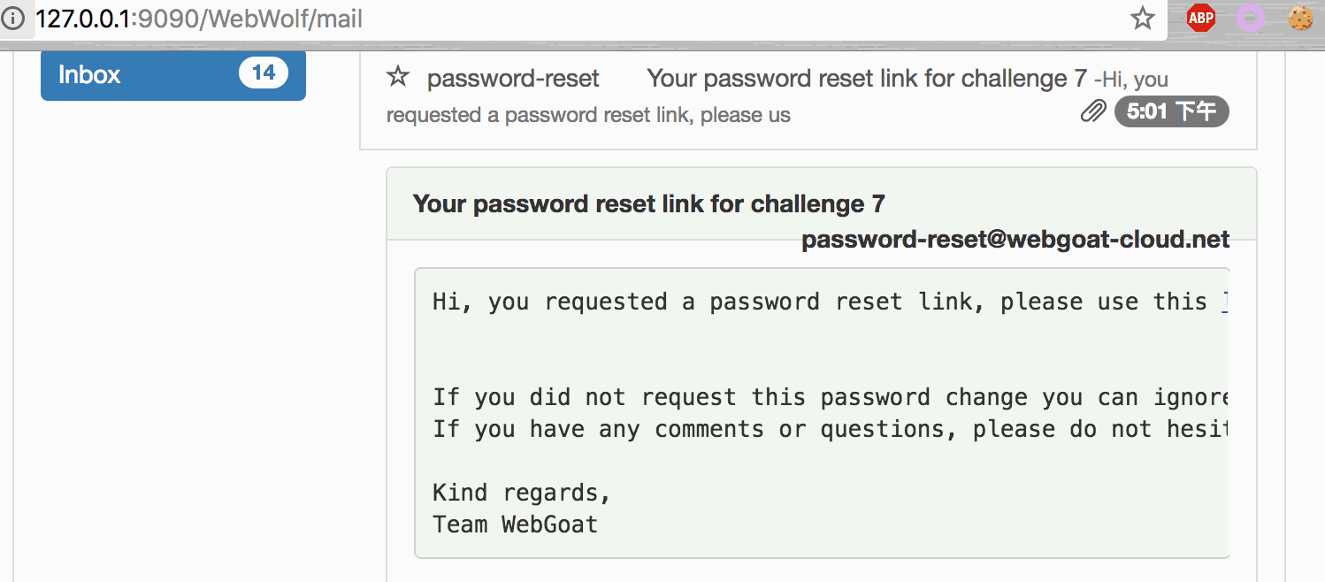
Task: Open the Adblock Plus extension icon
Action: [1200, 18]
